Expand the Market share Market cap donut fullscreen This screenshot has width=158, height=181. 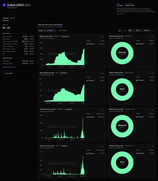click(x=149, y=37)
